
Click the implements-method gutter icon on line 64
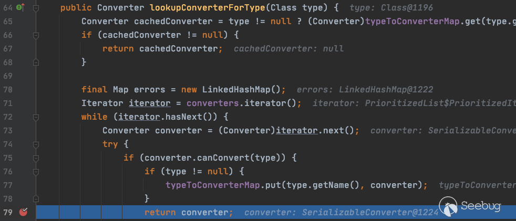20,7
